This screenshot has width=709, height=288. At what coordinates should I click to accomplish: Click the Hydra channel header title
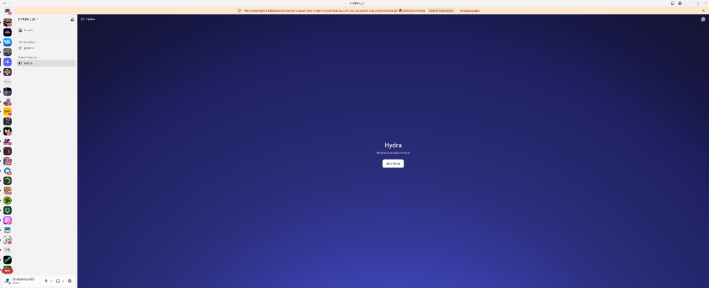point(91,19)
